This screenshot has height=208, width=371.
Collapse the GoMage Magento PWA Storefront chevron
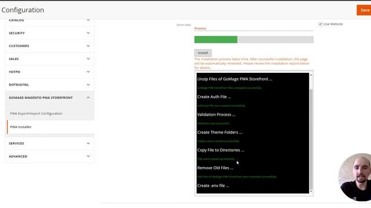click(88, 98)
